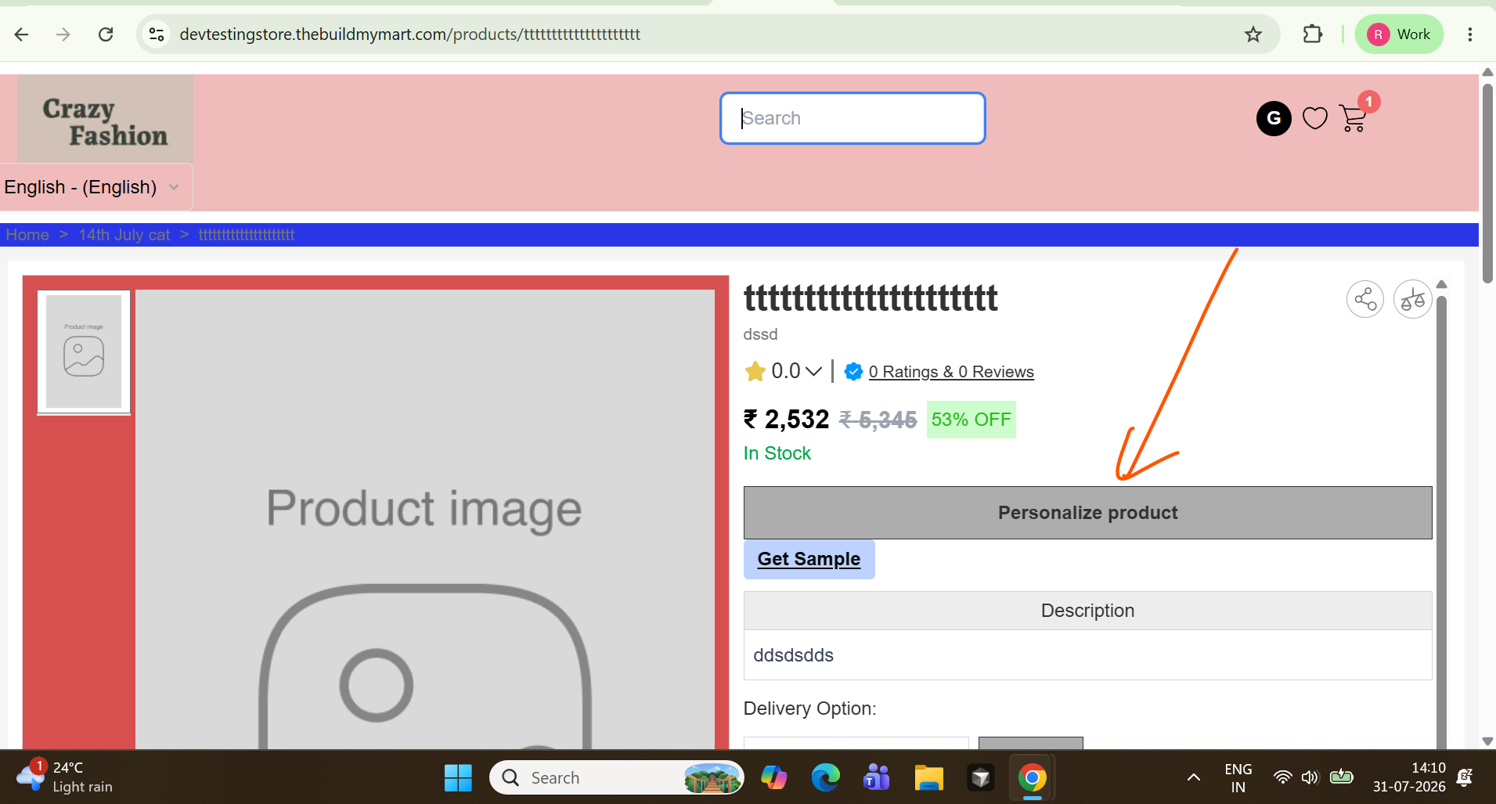The width and height of the screenshot is (1496, 804).
Task: Open the battery status icon in tray
Action: point(1342,777)
